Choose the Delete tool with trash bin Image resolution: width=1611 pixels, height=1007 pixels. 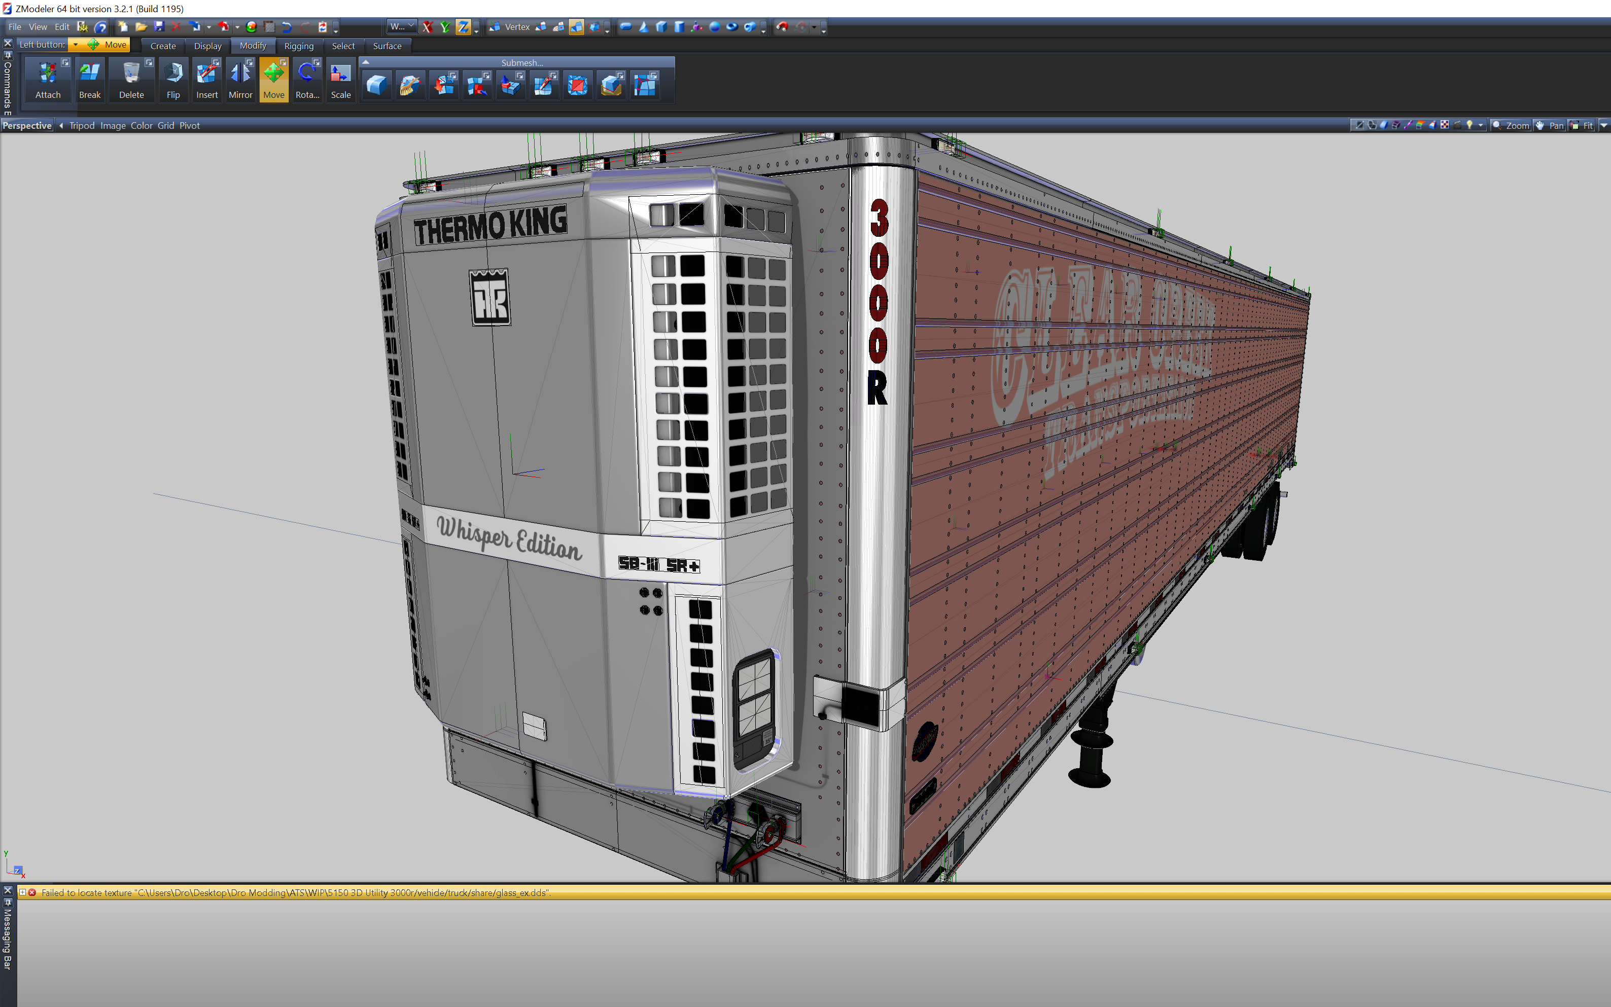131,79
